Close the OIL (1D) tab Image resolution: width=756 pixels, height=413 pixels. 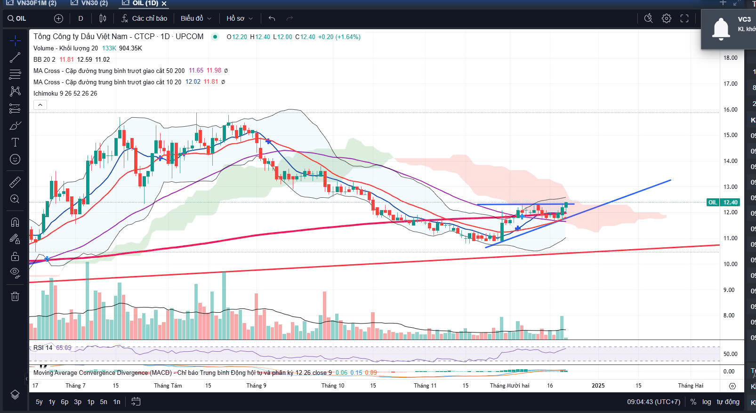[164, 3]
